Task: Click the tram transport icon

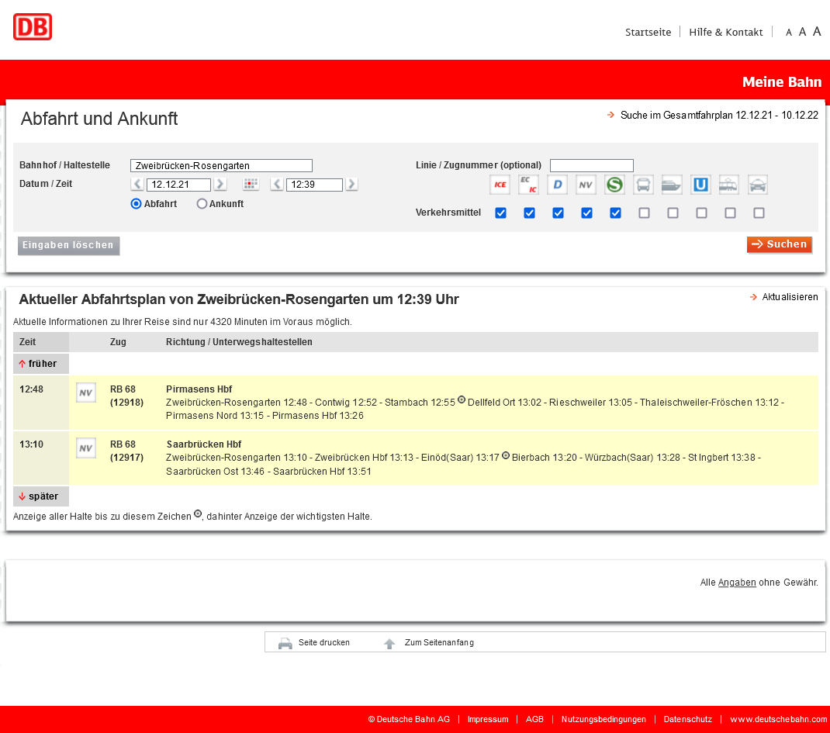Action: [729, 185]
